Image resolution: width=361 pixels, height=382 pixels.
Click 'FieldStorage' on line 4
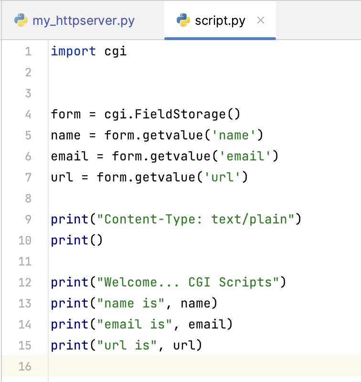click(180, 114)
